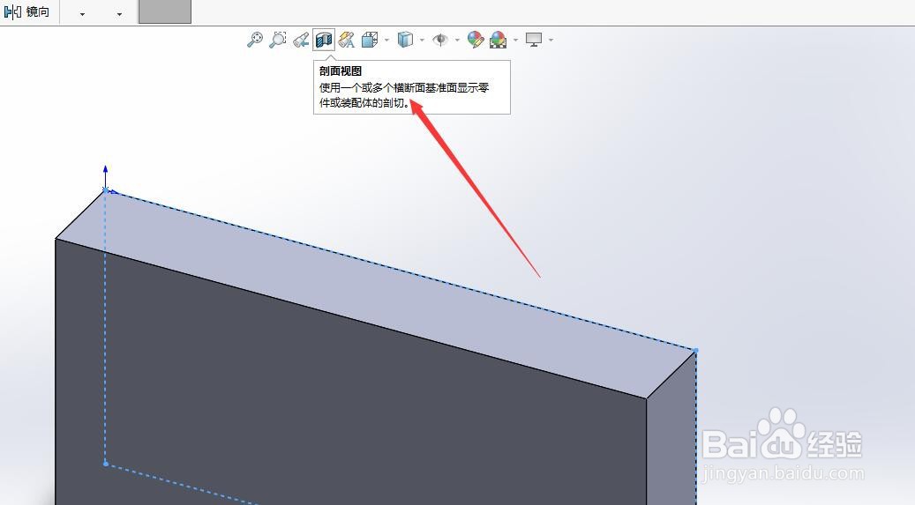Click View Settings monitor icon
Image resolution: width=915 pixels, height=505 pixels.
(534, 40)
